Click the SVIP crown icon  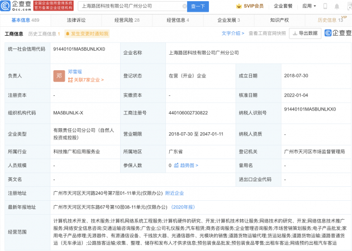click(x=239, y=6)
